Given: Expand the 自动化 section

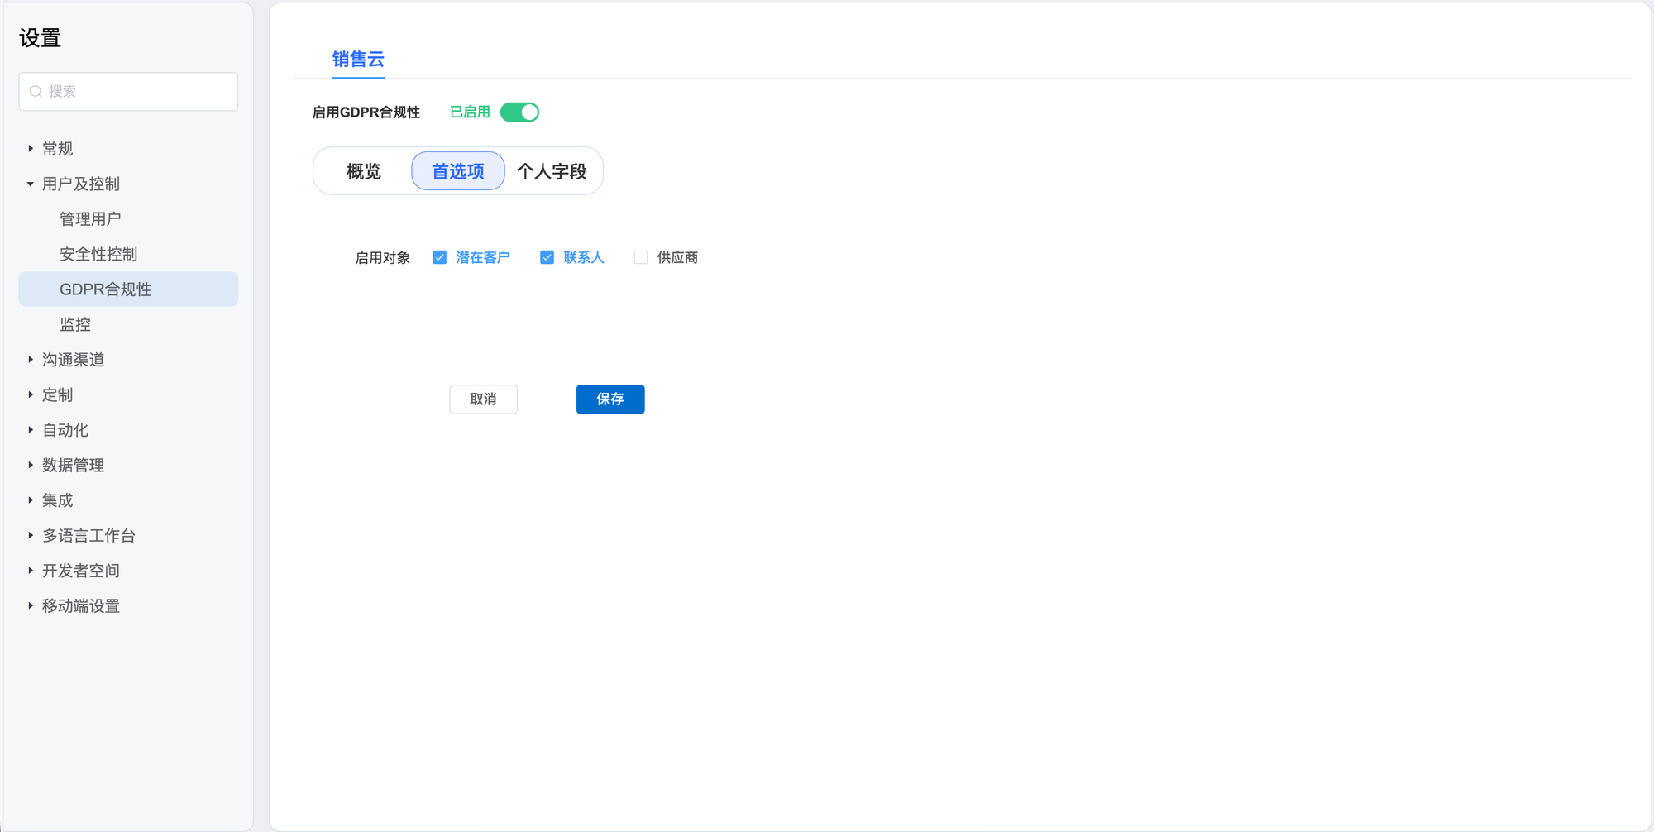Looking at the screenshot, I should click(31, 430).
